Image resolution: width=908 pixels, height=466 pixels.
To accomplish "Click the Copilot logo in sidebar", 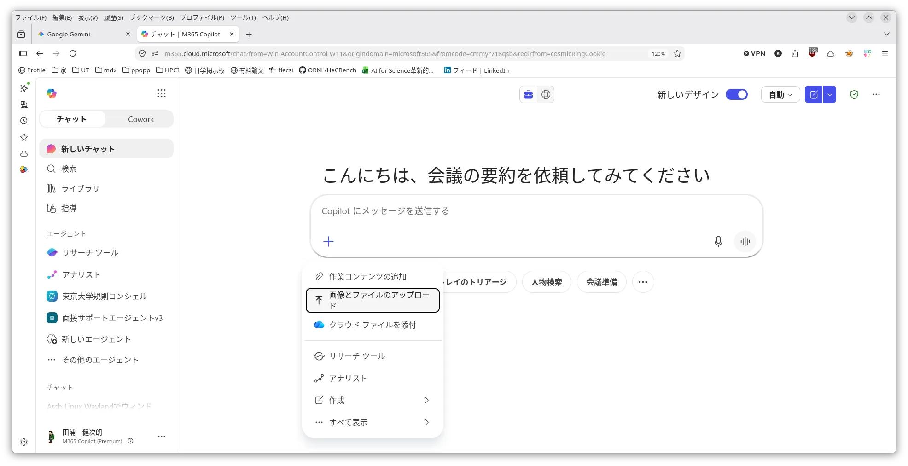I will click(x=52, y=93).
